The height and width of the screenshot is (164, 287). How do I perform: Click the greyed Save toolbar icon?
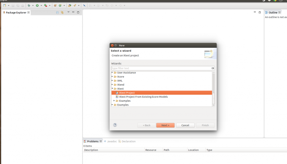tap(13, 6)
